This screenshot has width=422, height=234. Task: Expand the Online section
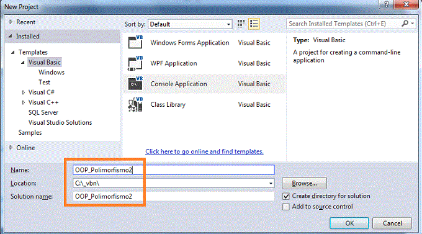11,148
